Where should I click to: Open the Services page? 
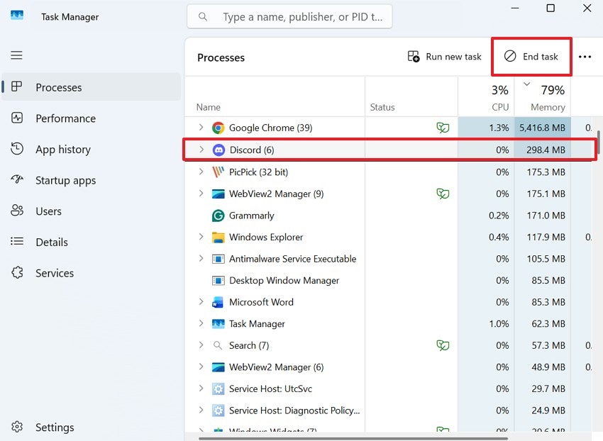click(x=91, y=273)
